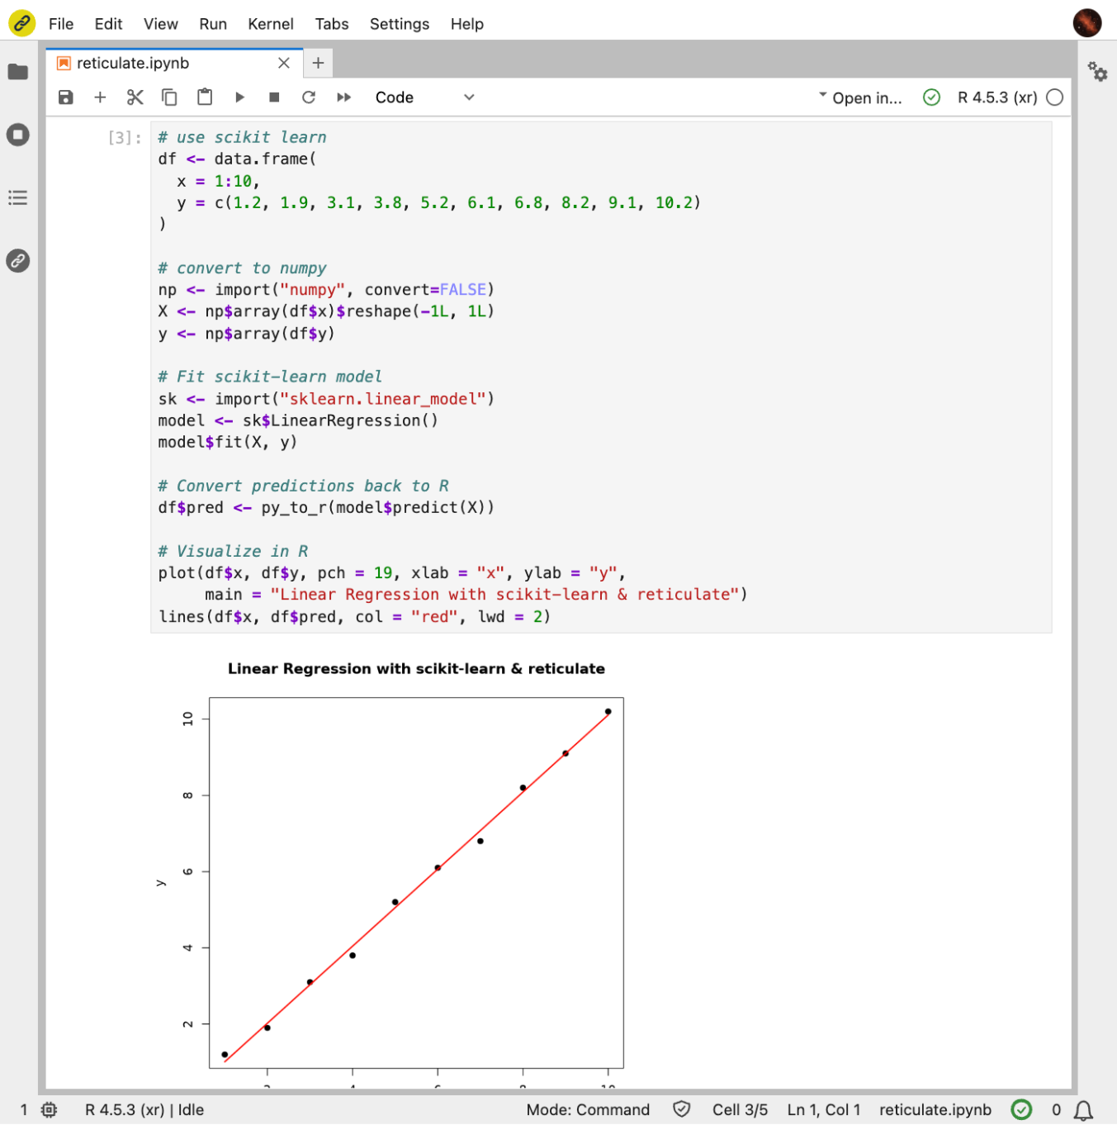
Task: Open the Edit menu
Action: (108, 24)
